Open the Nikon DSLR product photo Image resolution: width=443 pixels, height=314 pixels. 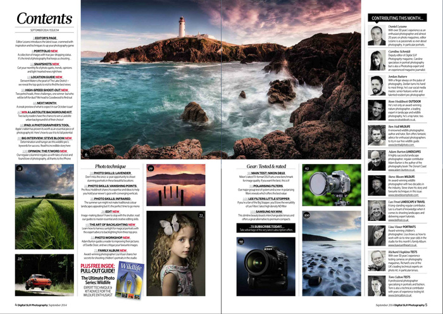(x=266, y=267)
